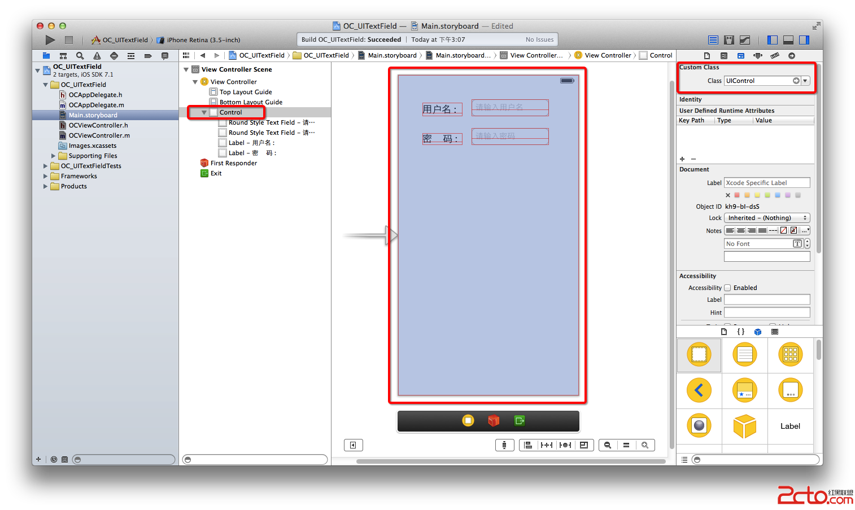Enable the Accessibility checkbox
This screenshot has height=510, width=855.
(x=727, y=288)
